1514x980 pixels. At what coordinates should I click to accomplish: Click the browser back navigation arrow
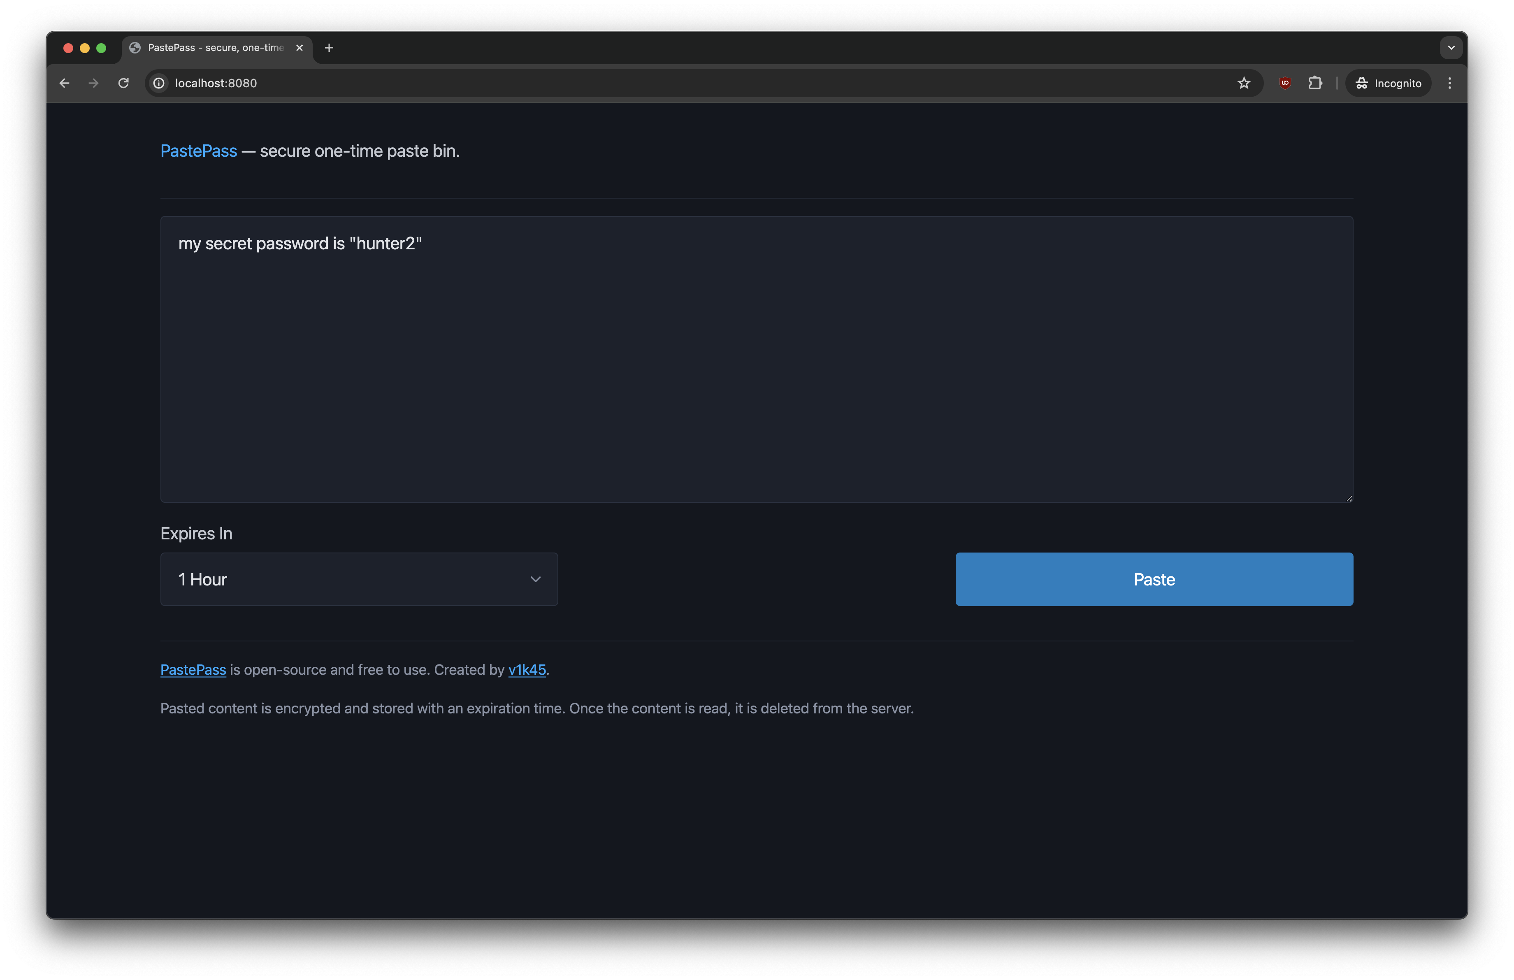(64, 83)
